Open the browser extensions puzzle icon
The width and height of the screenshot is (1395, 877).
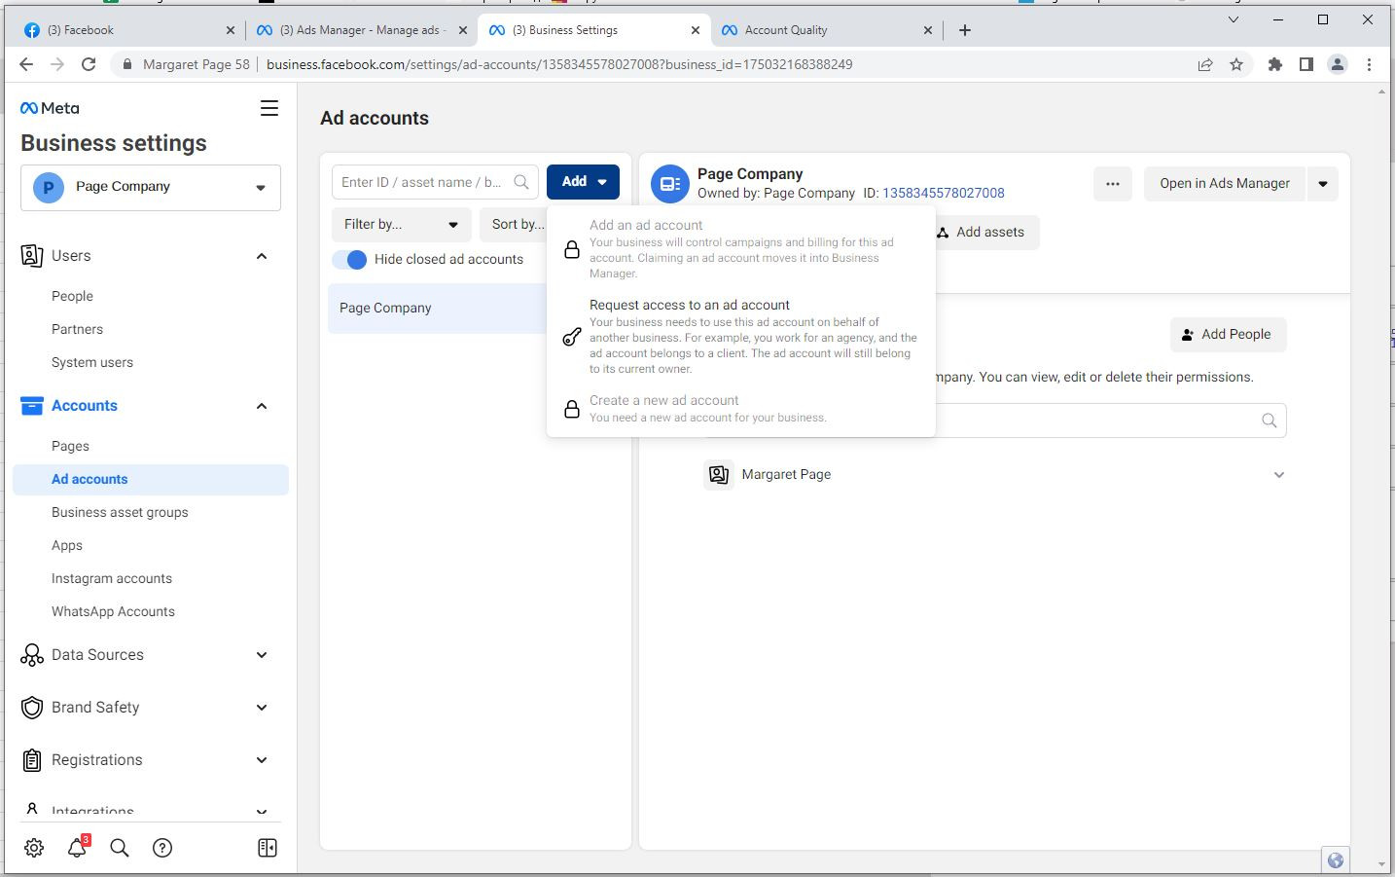[1274, 64]
